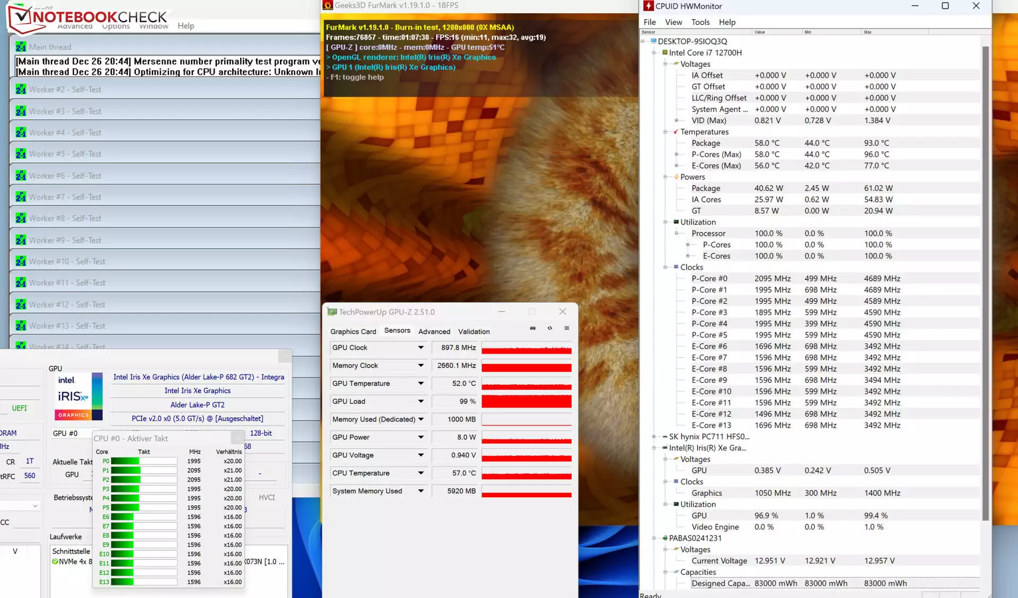Expand the VID (Max) tree entry
Image resolution: width=1018 pixels, height=598 pixels.
(677, 120)
